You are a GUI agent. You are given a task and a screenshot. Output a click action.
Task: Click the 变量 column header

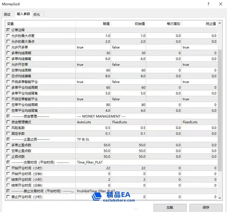click(x=40, y=24)
